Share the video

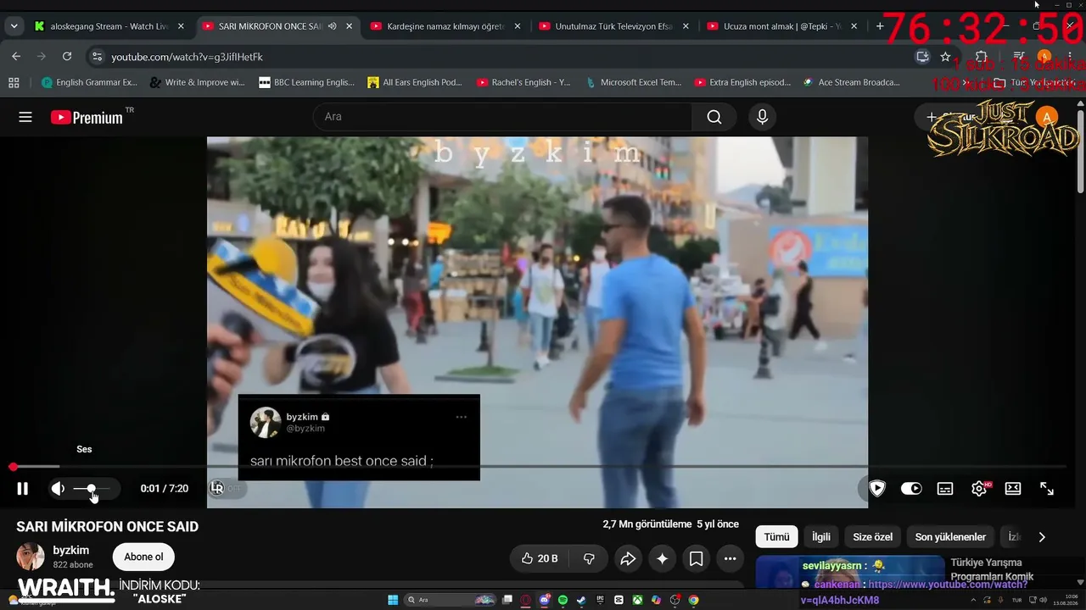pyautogui.click(x=628, y=558)
